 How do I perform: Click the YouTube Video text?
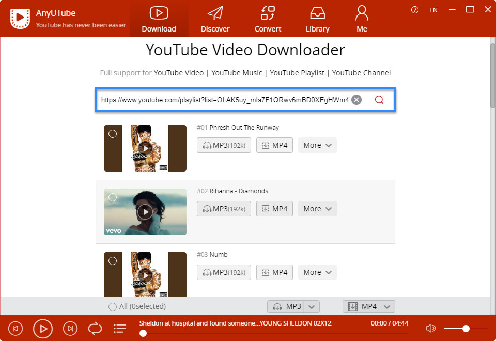[179, 73]
